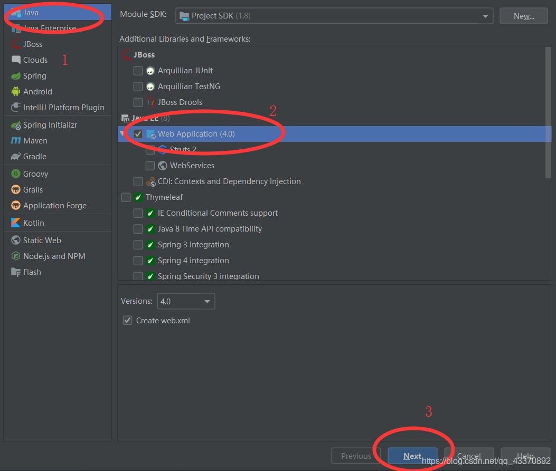The height and width of the screenshot is (471, 556).
Task: Select Java project type in sidebar
Action: click(x=58, y=13)
